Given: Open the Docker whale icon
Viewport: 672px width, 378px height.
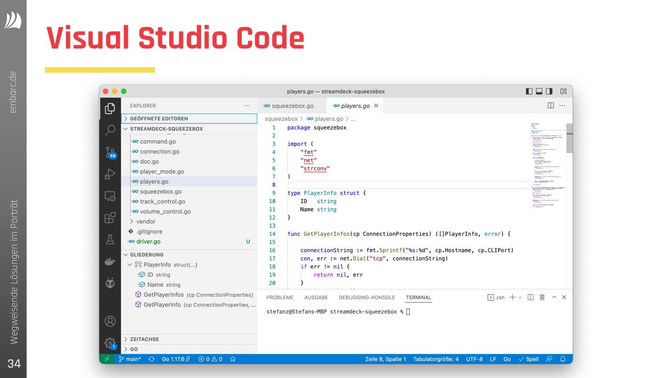Looking at the screenshot, I should 110,261.
